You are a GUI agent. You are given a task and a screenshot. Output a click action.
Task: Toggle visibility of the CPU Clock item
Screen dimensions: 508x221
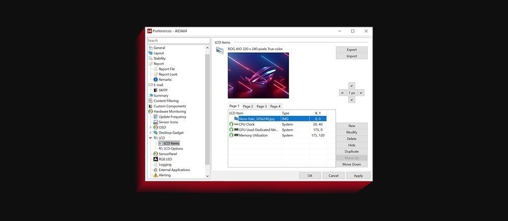coord(231,124)
